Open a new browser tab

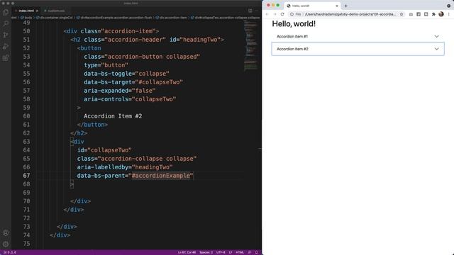click(345, 6)
